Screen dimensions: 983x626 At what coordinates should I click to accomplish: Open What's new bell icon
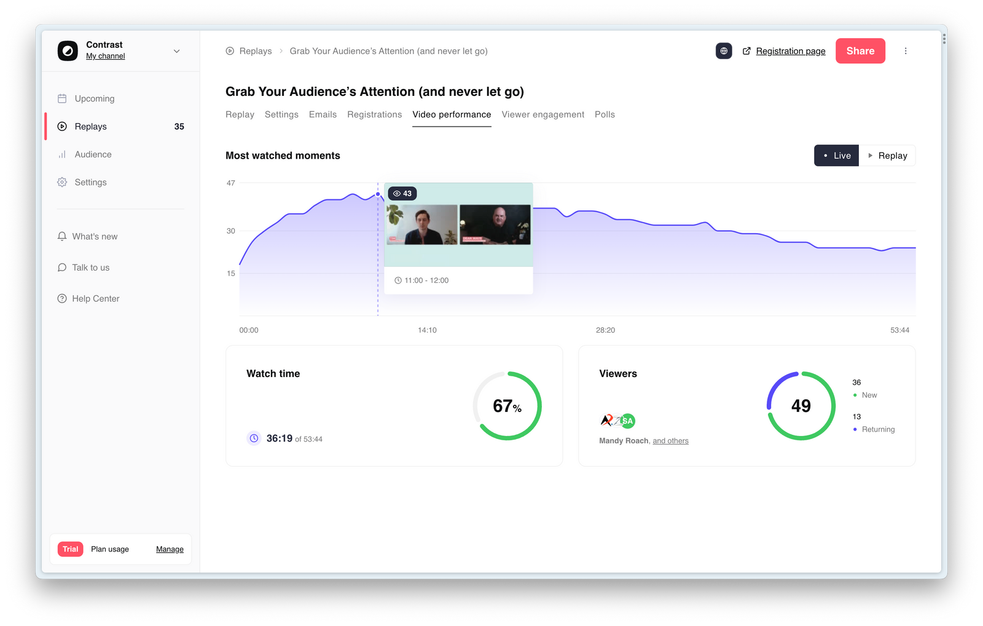(62, 236)
